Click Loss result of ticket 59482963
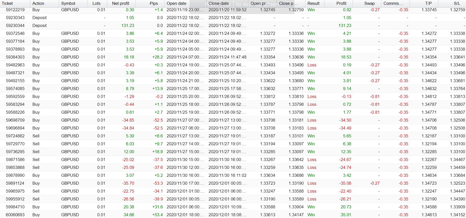 click(x=312, y=65)
